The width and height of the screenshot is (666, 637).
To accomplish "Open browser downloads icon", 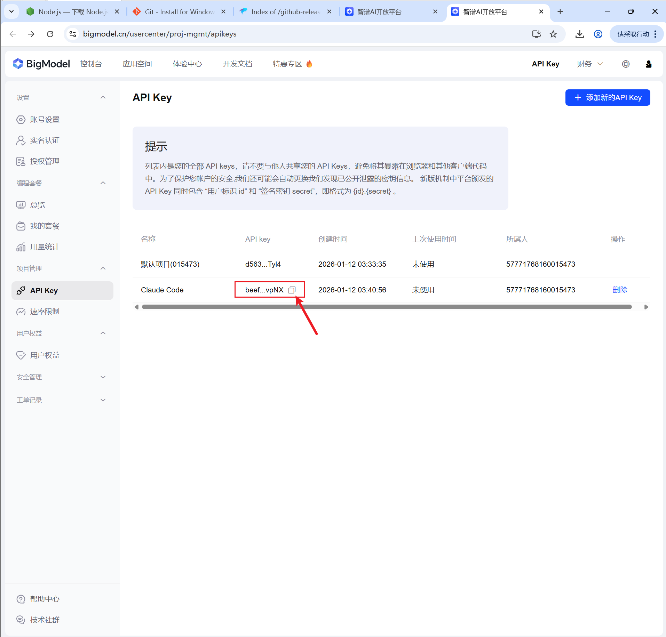I will tap(579, 34).
